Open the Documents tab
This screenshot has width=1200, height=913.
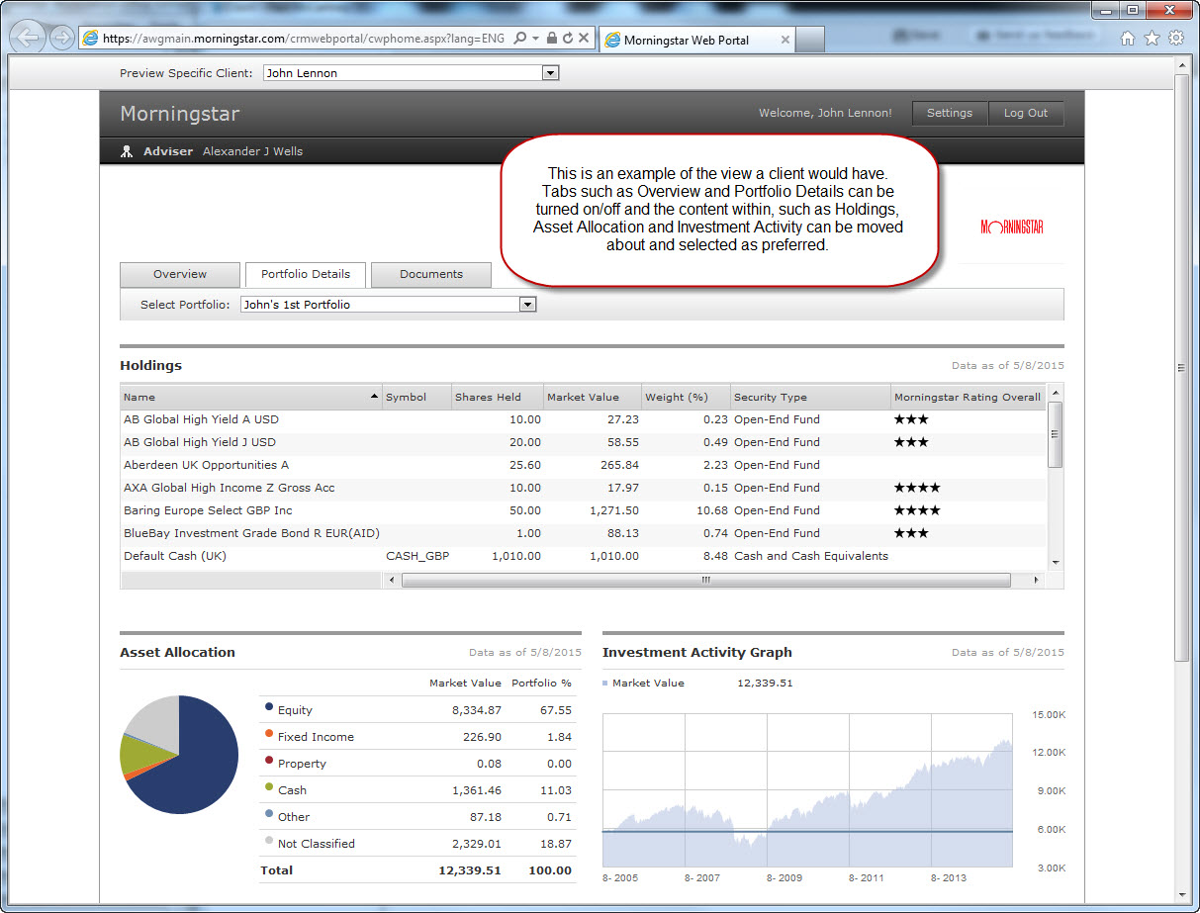(431, 274)
